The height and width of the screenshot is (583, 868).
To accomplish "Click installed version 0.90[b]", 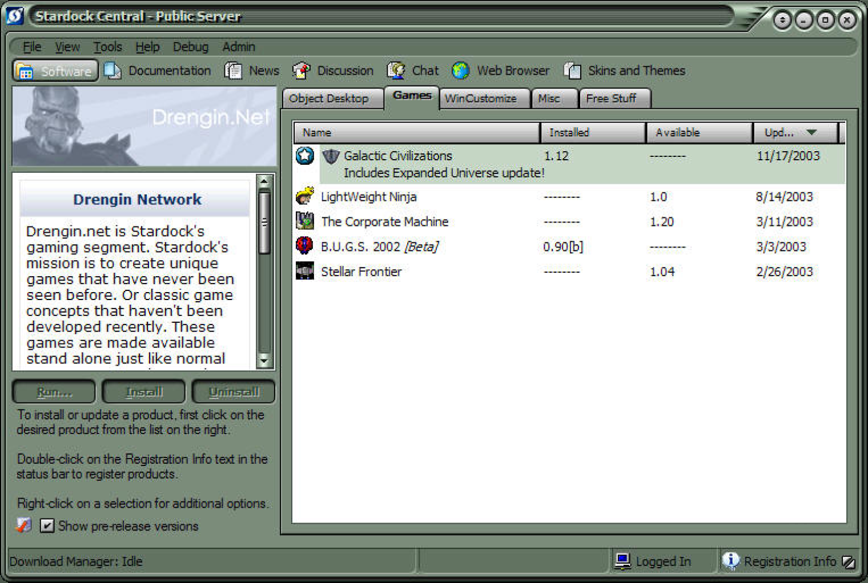I will click(563, 246).
